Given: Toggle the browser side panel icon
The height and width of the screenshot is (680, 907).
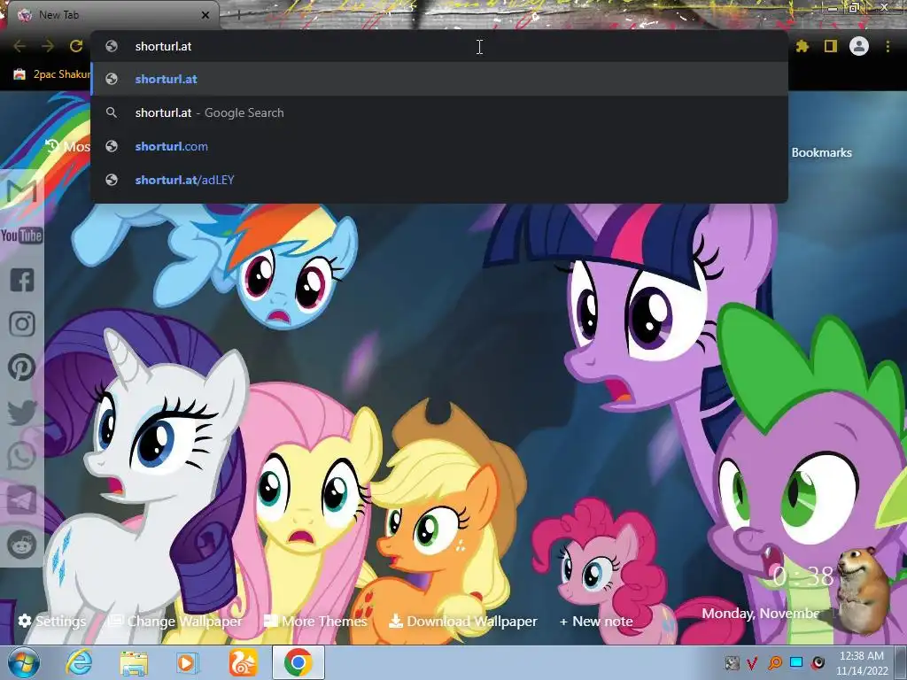Looking at the screenshot, I should pos(831,46).
